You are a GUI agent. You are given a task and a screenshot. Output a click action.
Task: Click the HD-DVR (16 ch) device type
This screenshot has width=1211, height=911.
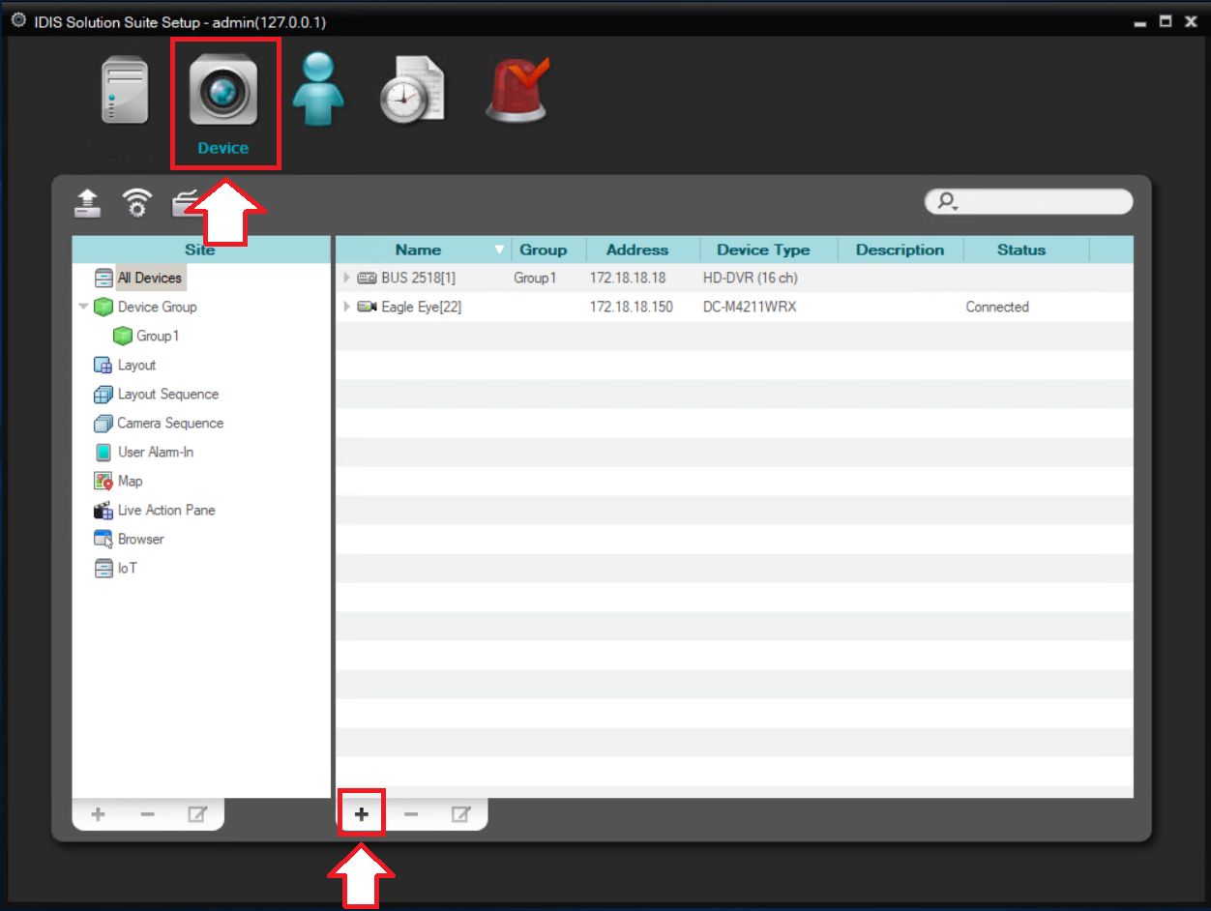click(750, 278)
